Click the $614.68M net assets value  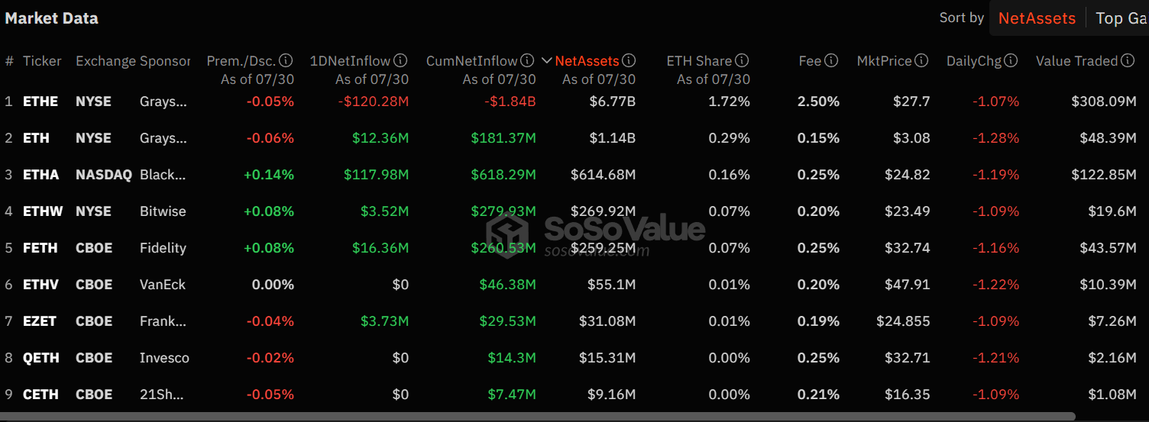pos(603,175)
